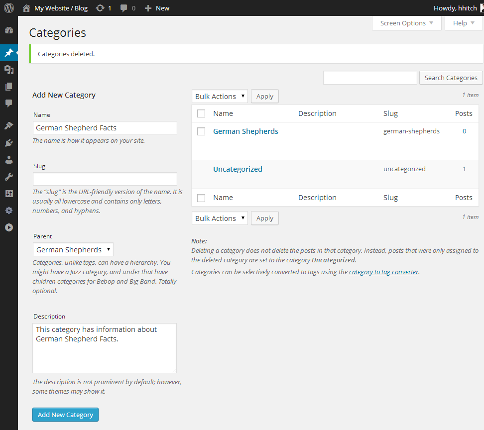Open the bottom Bulk Actions dropdown
Viewport: 484px width, 430px height.
220,218
